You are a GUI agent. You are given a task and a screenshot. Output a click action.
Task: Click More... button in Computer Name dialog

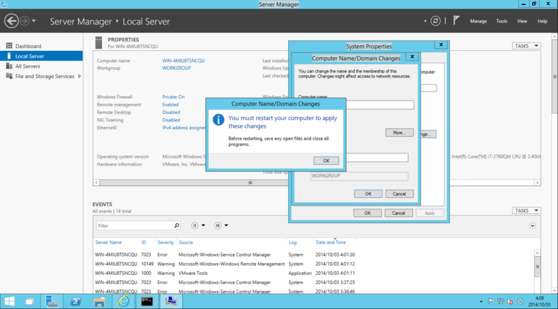pos(399,133)
